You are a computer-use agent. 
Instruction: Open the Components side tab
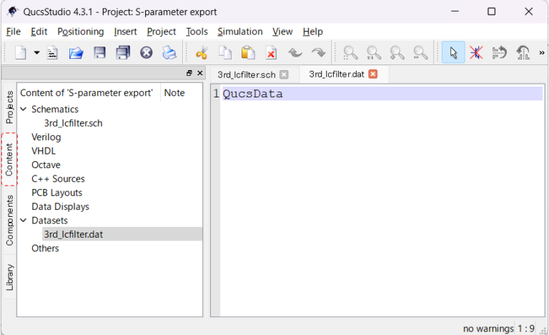pos(9,220)
